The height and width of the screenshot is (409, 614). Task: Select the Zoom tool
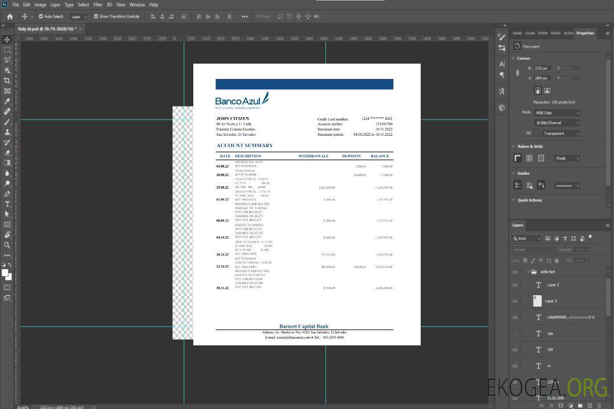(x=7, y=245)
